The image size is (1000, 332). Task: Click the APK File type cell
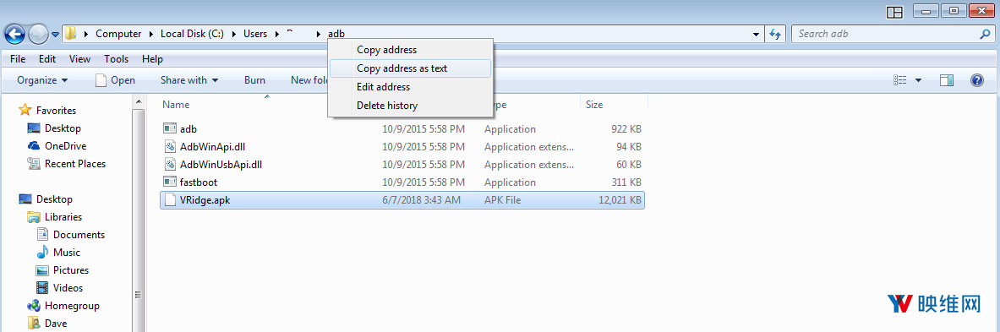pyautogui.click(x=503, y=200)
